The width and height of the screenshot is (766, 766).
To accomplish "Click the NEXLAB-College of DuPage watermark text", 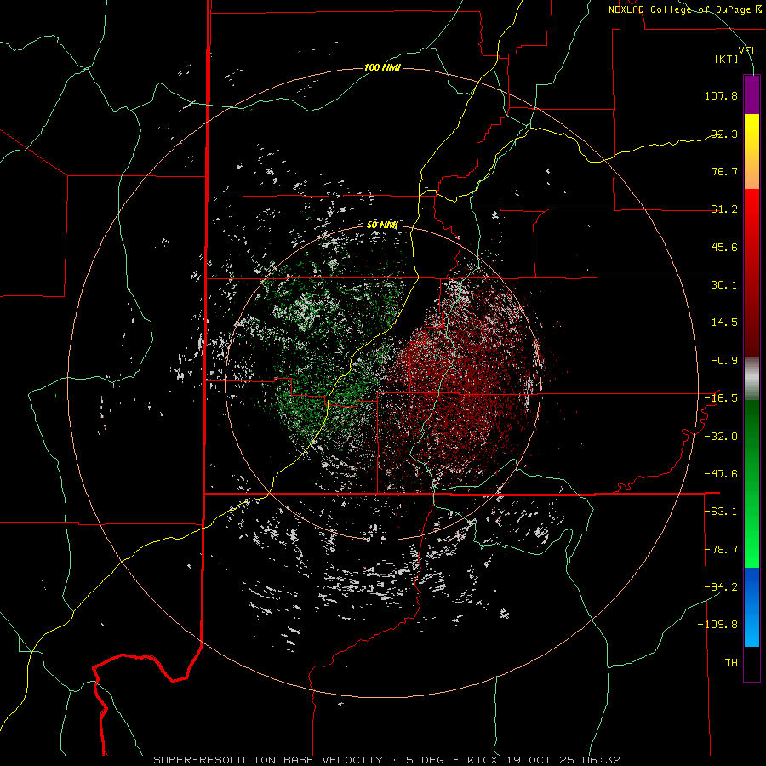I will (x=679, y=9).
